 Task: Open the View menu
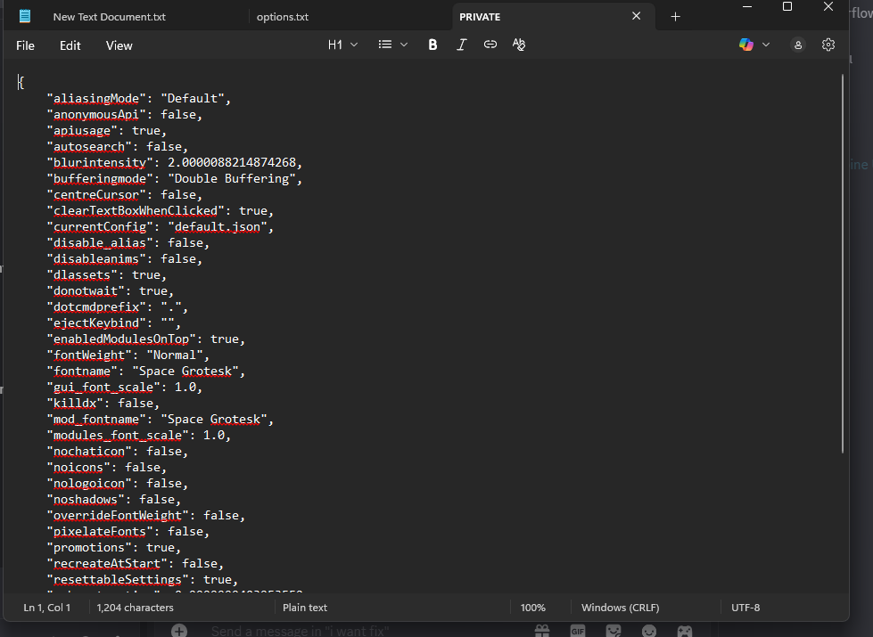click(119, 45)
